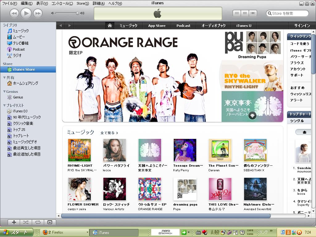
Task: Open the アカウント quick link
Action: point(298,69)
